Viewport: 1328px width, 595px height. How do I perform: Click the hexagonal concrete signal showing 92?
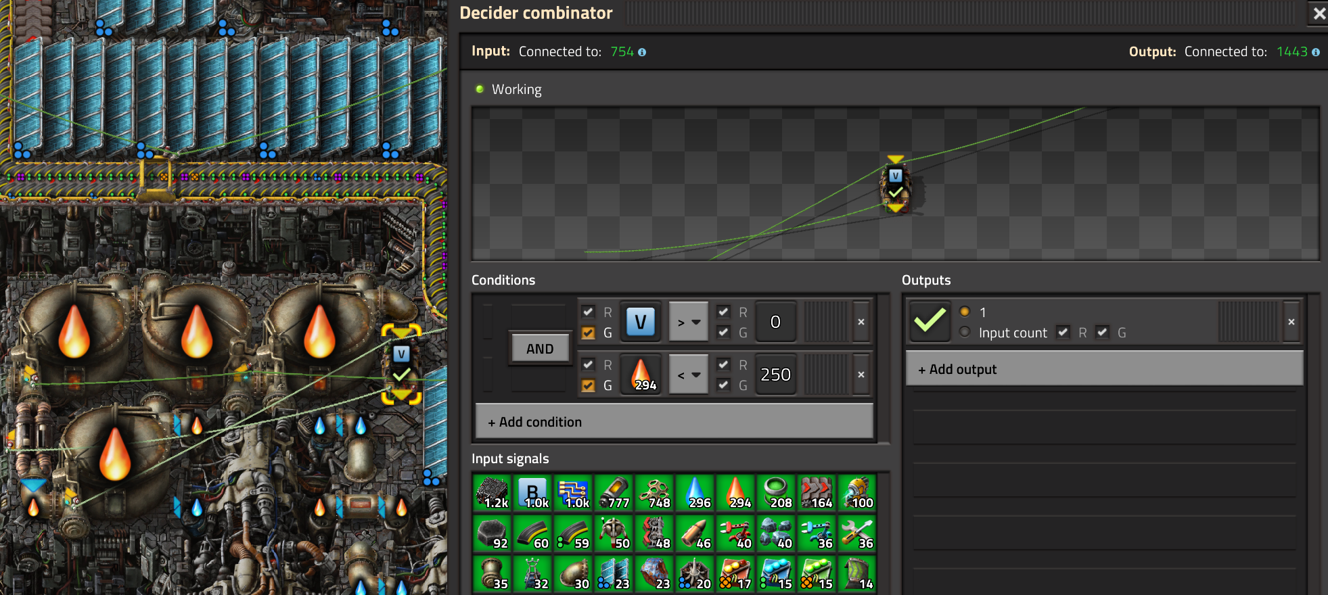click(493, 533)
